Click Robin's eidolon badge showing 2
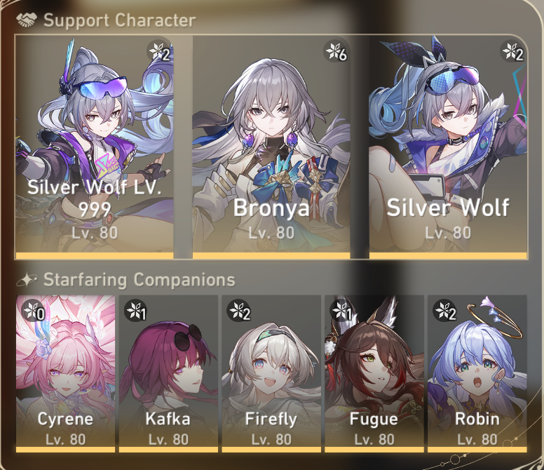Screen dimensions: 544x470 pyautogui.click(x=444, y=311)
